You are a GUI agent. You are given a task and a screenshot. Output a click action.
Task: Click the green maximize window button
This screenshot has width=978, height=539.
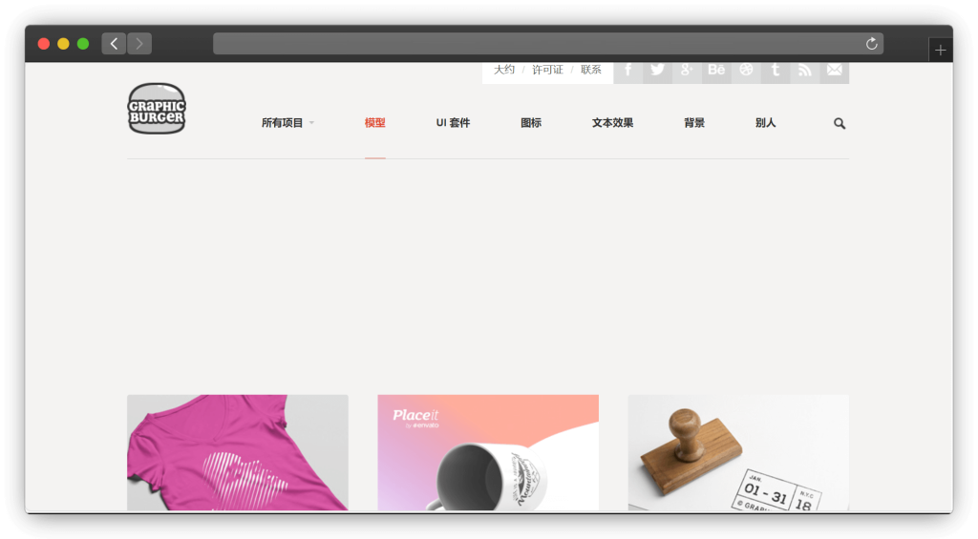pyautogui.click(x=83, y=44)
